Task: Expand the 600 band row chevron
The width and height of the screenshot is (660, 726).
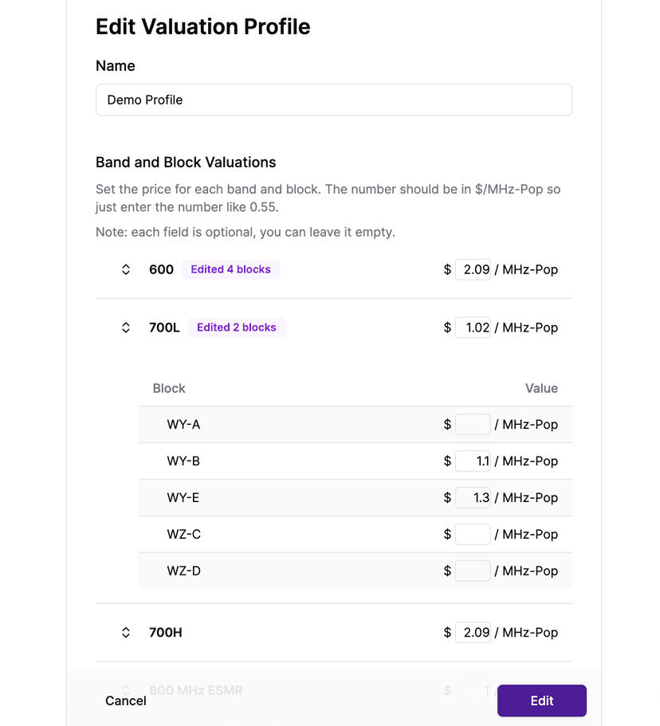Action: (x=126, y=269)
